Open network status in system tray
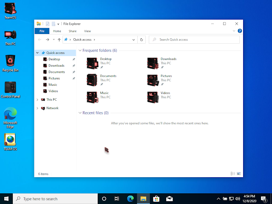 [x=231, y=198]
